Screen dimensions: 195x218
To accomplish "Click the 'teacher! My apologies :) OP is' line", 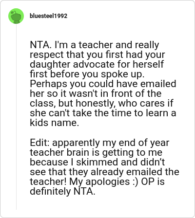I will 97,182.
